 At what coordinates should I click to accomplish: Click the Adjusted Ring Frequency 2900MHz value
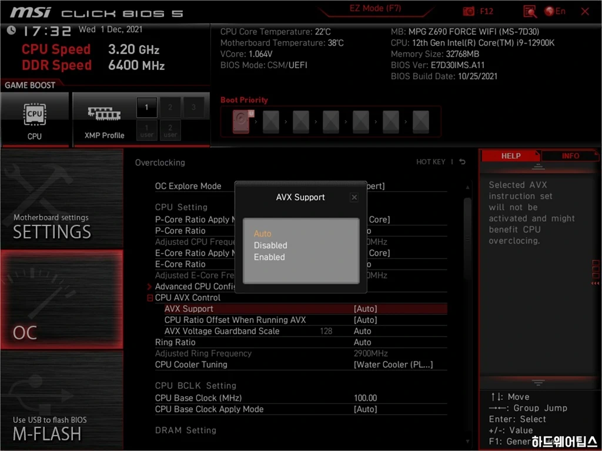370,353
